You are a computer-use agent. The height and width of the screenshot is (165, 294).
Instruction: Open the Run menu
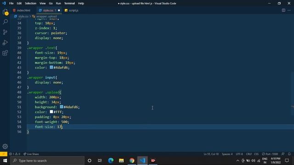[x=58, y=3]
